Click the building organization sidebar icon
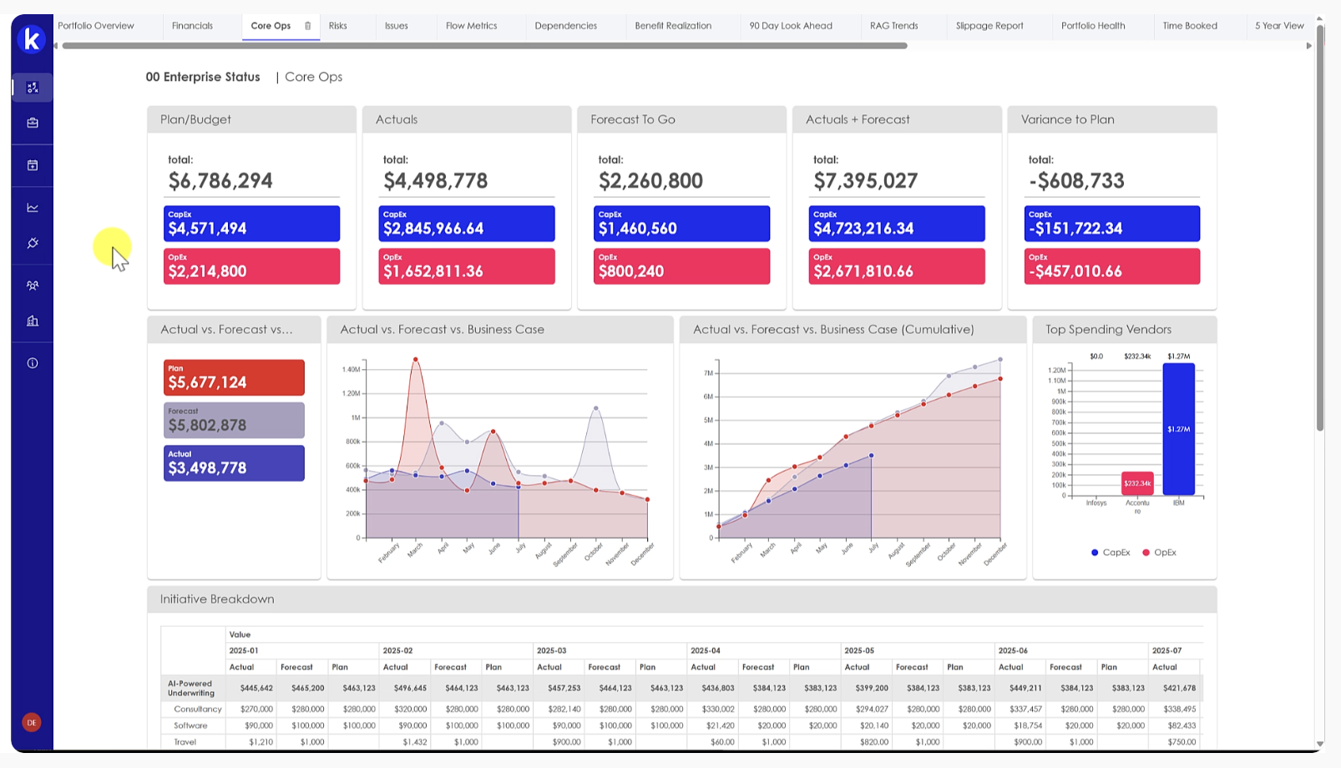Screen dimensions: 1341x768 33,321
